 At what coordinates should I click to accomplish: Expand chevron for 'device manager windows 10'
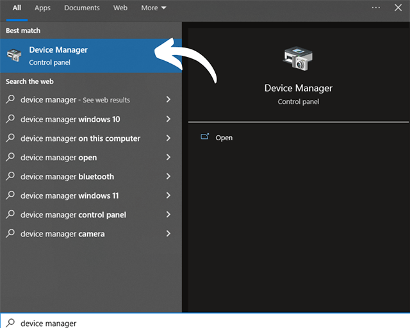[168, 119]
